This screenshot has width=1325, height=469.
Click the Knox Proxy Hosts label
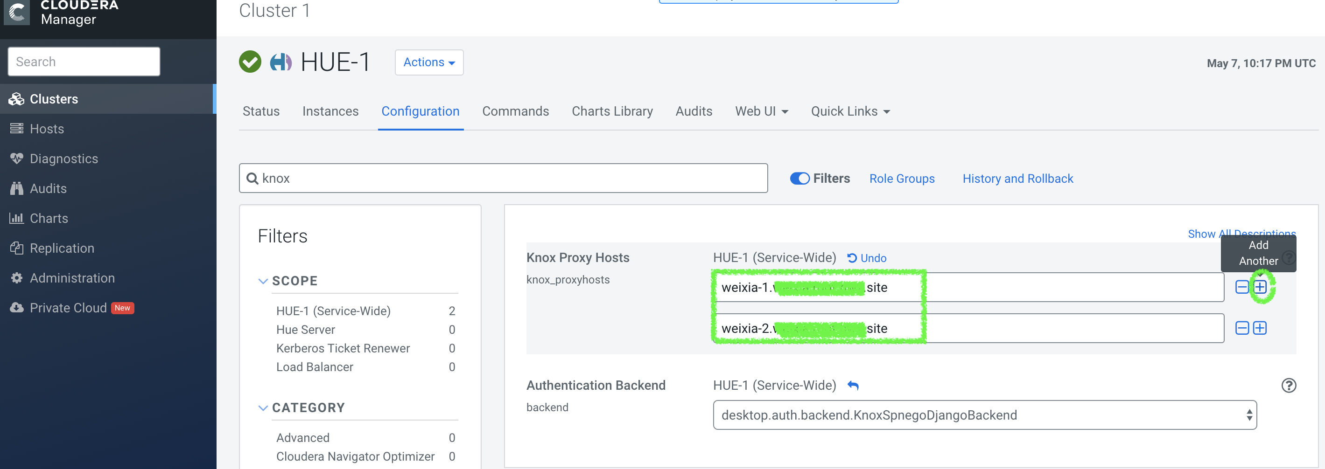[x=578, y=257]
